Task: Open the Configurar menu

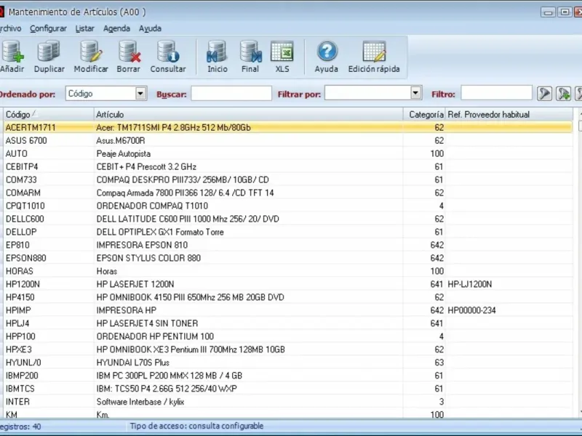Action: [48, 28]
